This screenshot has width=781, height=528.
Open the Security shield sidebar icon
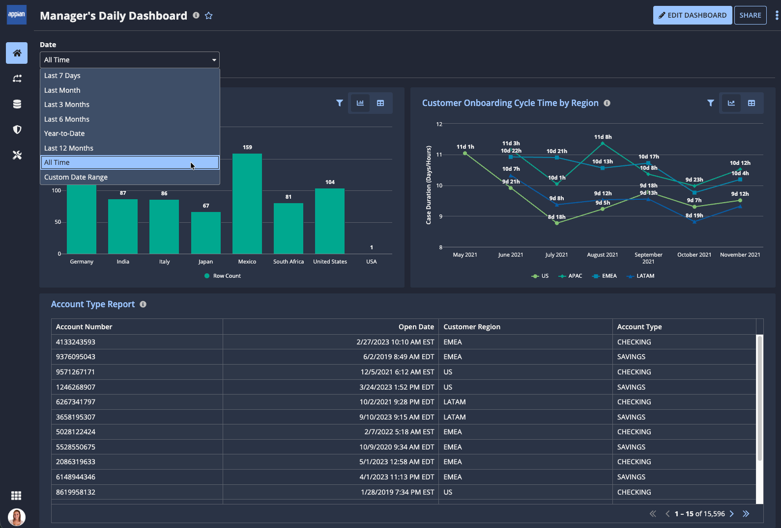pyautogui.click(x=17, y=130)
